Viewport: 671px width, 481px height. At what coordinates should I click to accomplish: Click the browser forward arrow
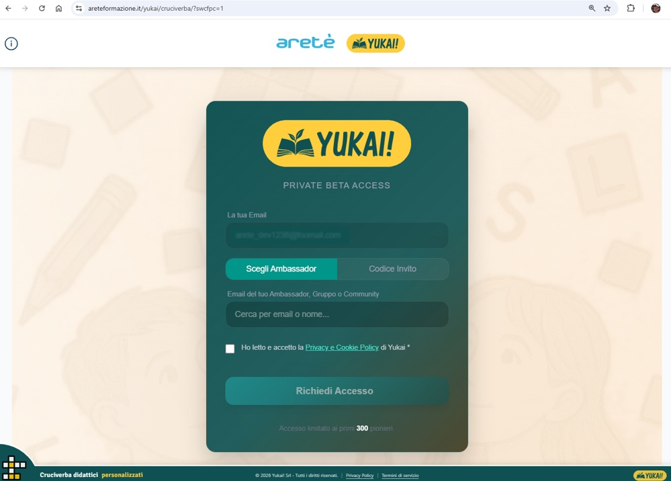(25, 8)
